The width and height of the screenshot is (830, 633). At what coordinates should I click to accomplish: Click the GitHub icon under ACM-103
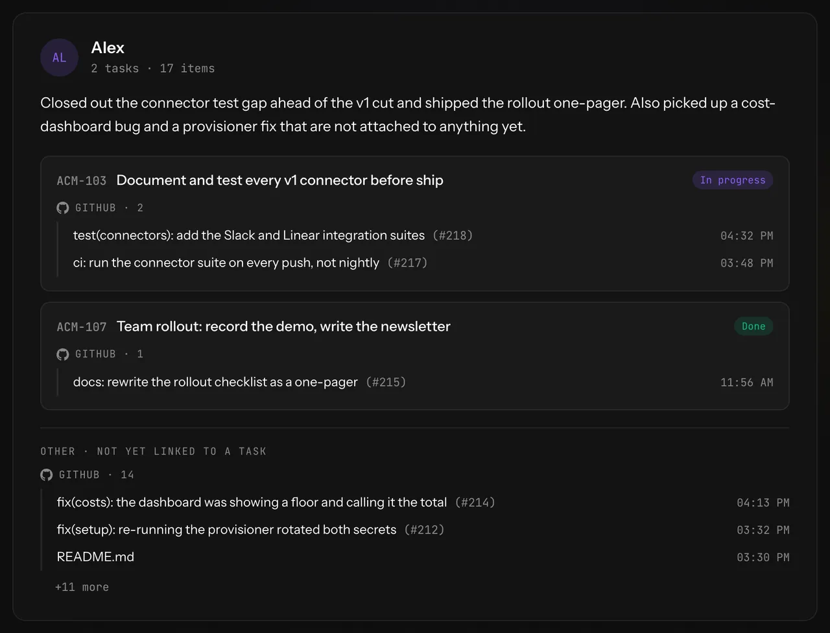62,208
